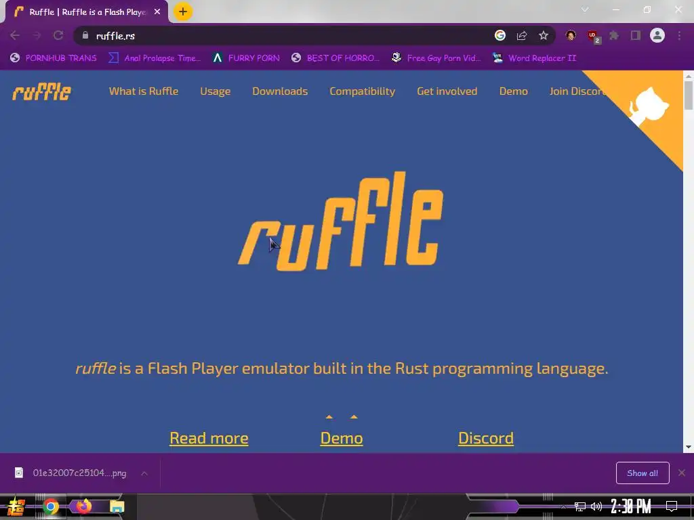Close the Ruffle browser tab
Screen dimensions: 694x520
click(157, 12)
